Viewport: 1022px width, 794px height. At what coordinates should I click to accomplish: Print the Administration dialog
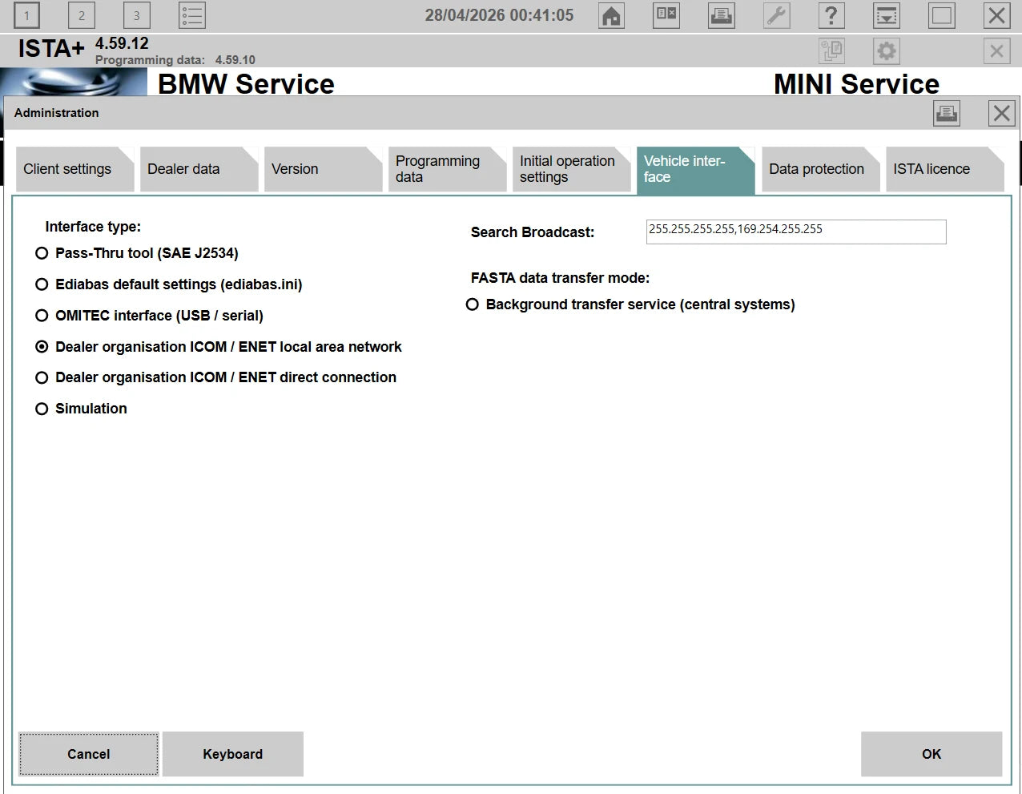[x=947, y=113]
